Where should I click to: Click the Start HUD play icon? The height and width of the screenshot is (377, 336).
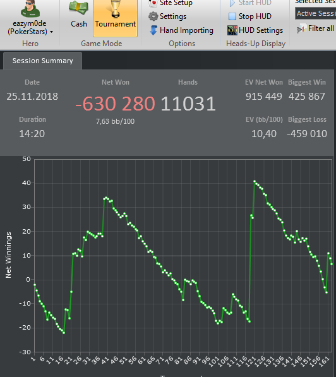point(232,3)
